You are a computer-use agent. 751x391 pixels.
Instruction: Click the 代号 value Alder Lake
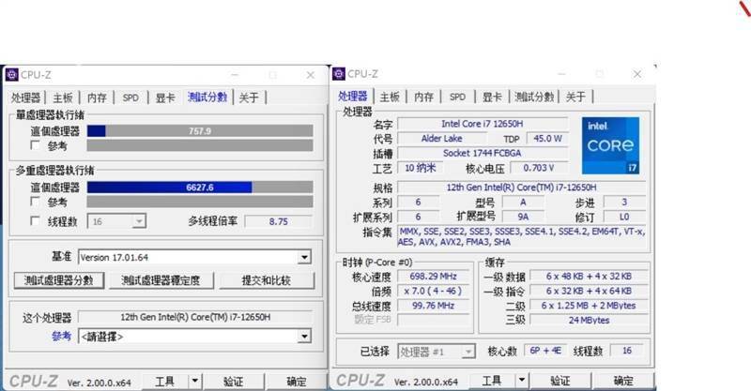click(x=441, y=139)
